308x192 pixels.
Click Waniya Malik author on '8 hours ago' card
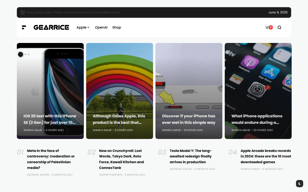pyautogui.click(x=102, y=130)
